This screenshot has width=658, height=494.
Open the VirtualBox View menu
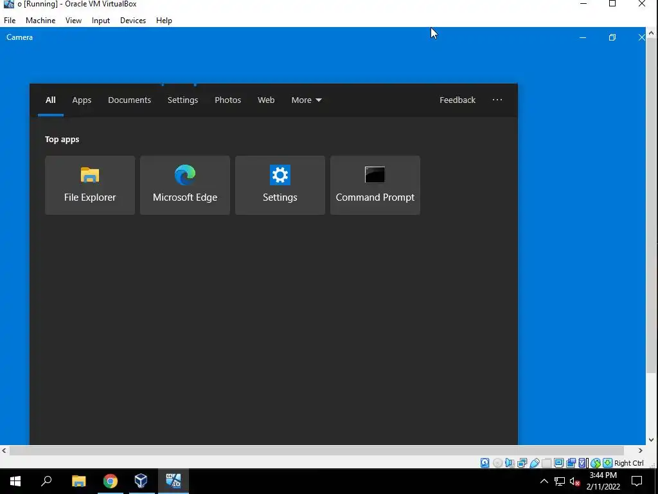point(73,20)
